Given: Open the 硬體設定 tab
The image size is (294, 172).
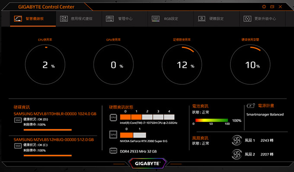Looking at the screenshot, I should tap(217, 19).
